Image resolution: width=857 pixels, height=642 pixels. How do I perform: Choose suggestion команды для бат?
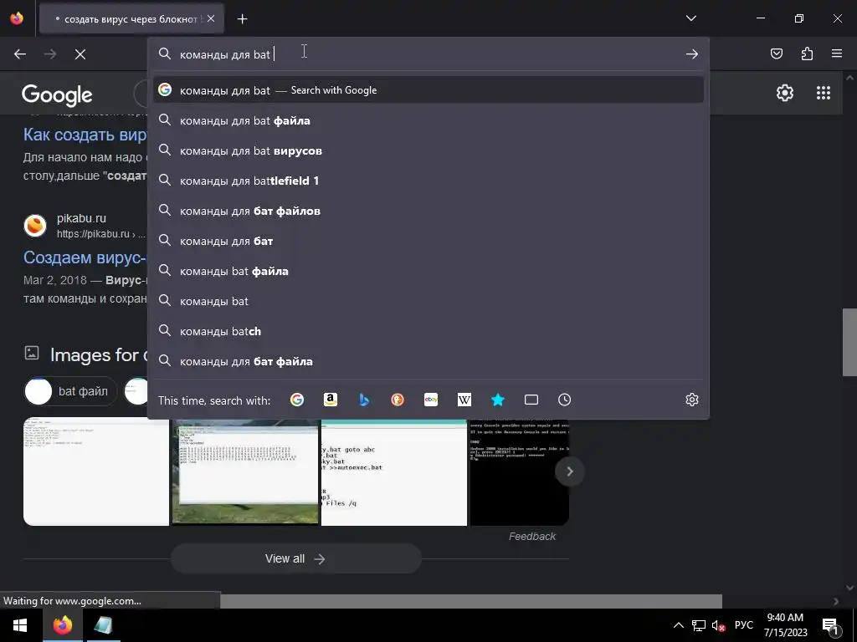coord(428,241)
